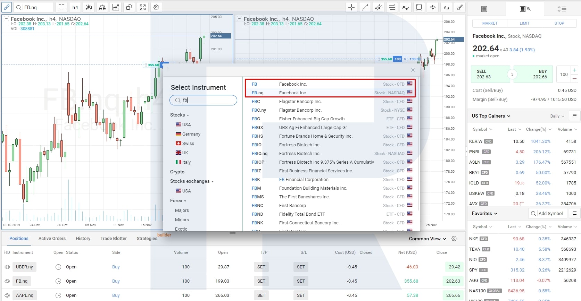Open the brush drawing tool
This screenshot has width=581, height=301.
[460, 7]
